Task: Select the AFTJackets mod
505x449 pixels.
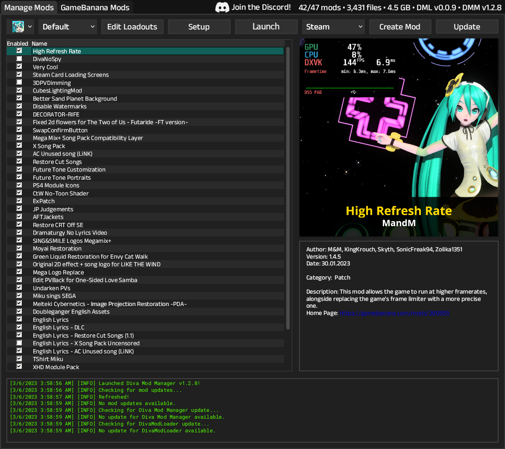Action: 145,217
